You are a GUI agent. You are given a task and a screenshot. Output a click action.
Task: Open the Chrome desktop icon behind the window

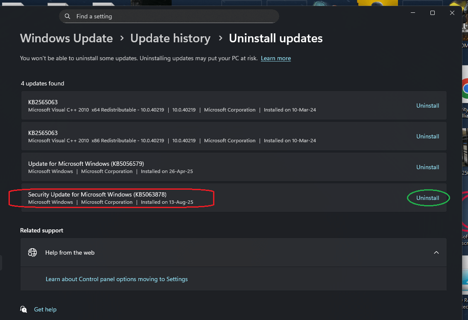click(465, 90)
